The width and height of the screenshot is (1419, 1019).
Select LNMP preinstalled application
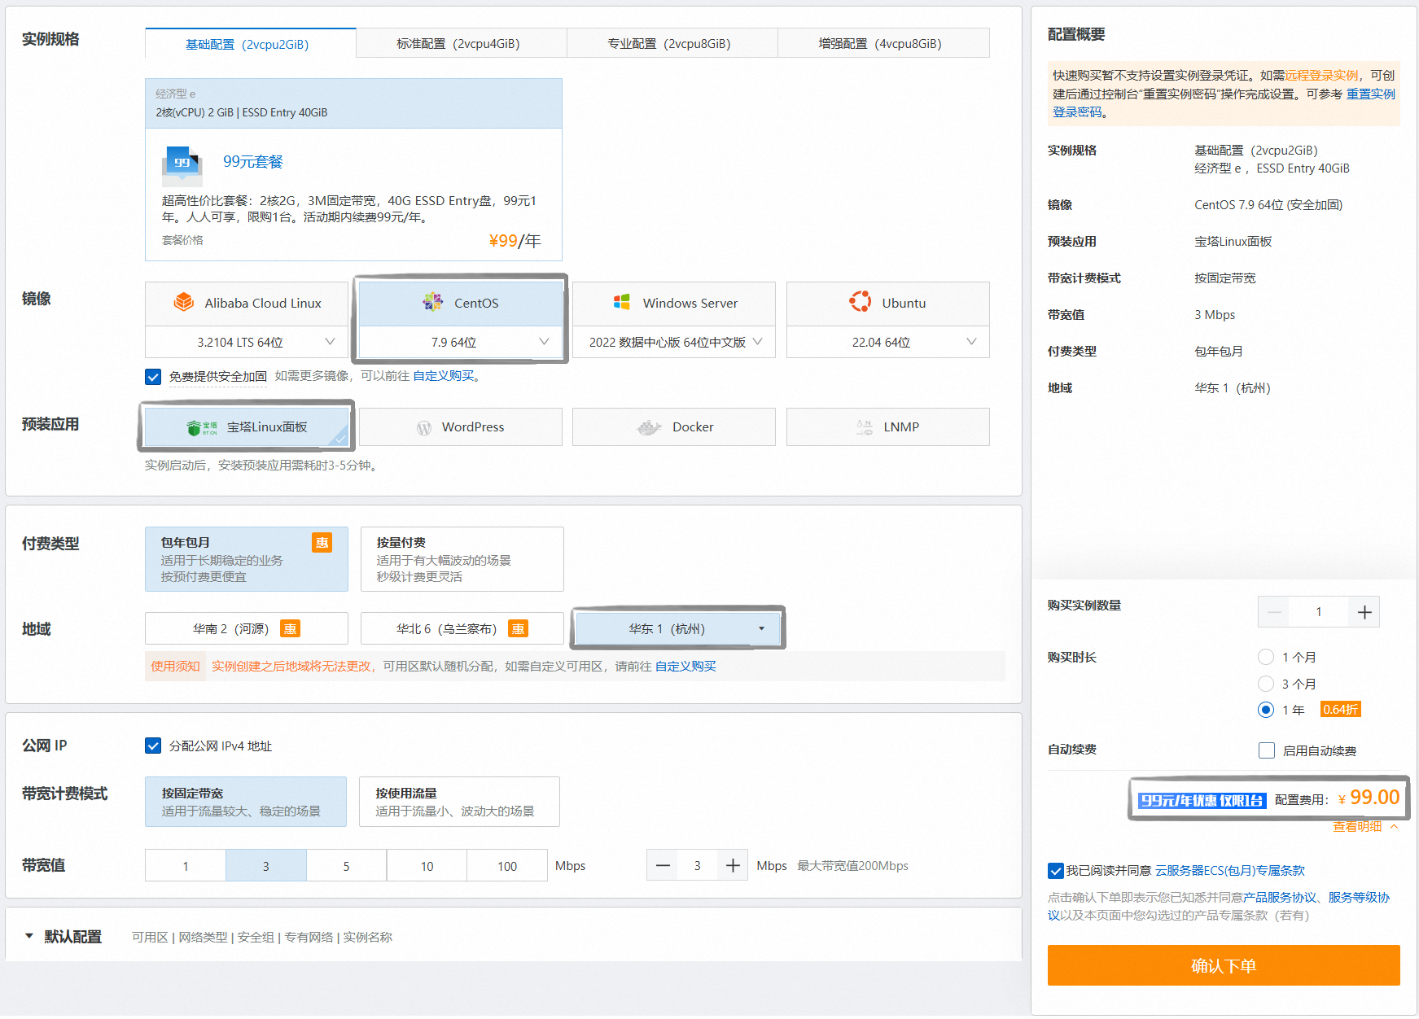pos(888,426)
